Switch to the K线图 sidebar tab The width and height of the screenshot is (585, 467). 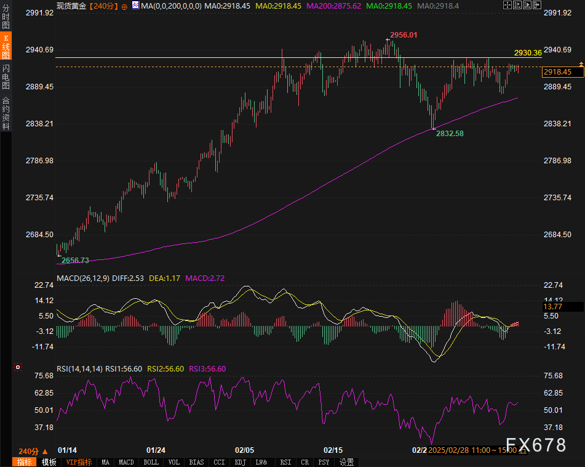tap(6, 47)
